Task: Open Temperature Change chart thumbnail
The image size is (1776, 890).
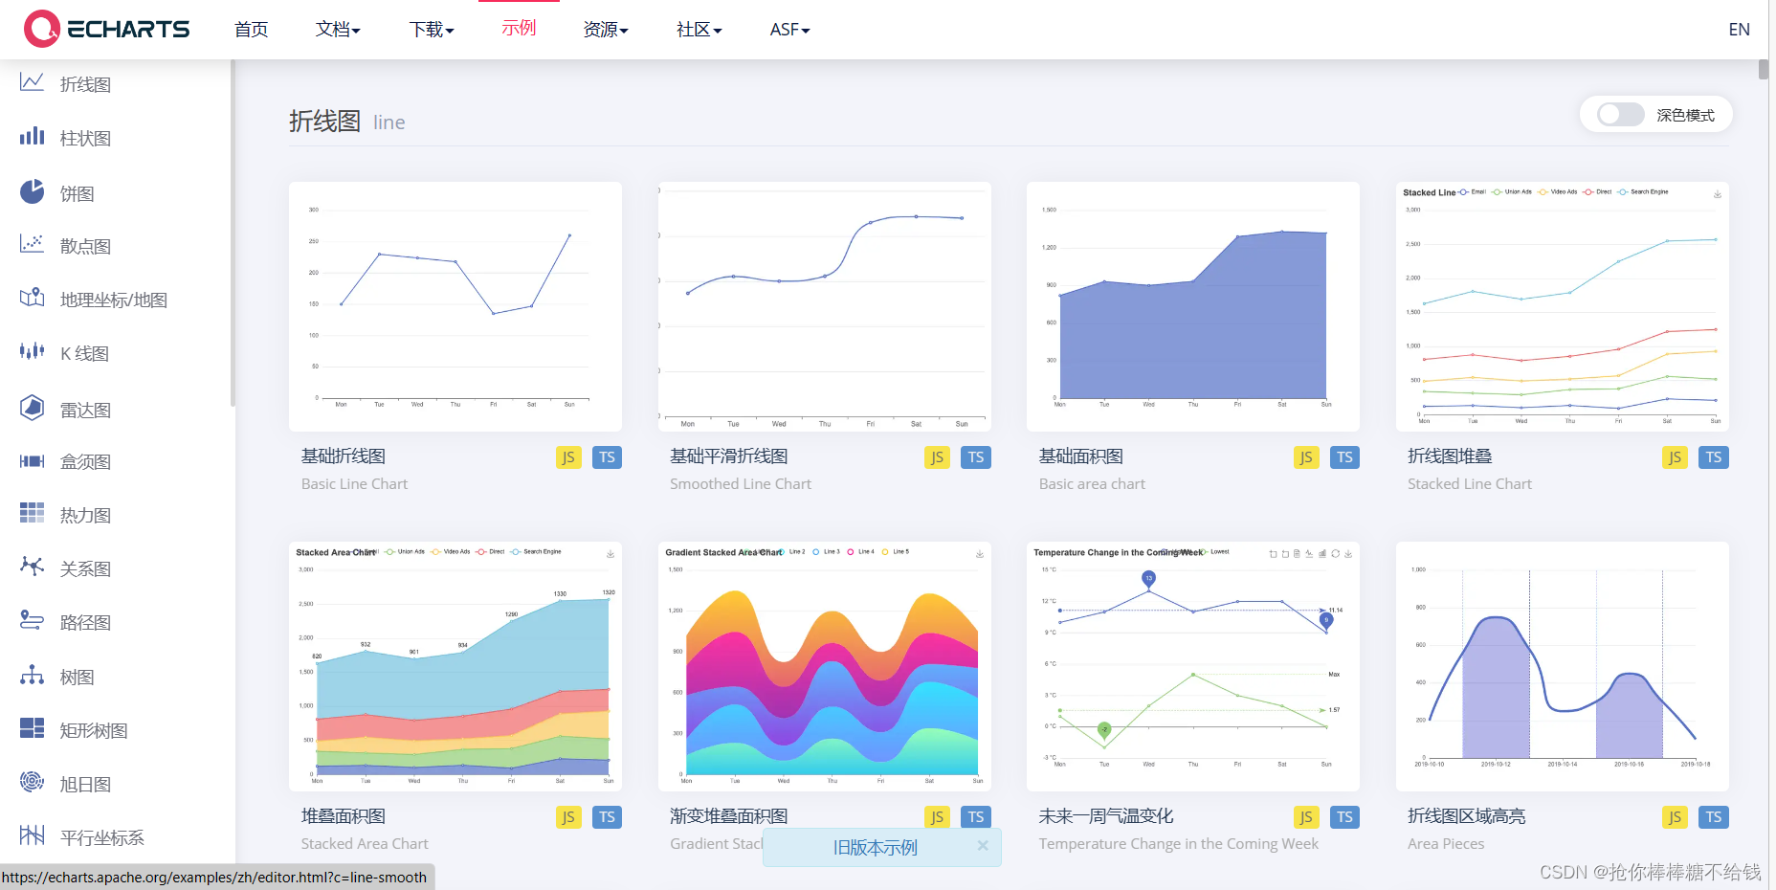Action: [x=1193, y=666]
